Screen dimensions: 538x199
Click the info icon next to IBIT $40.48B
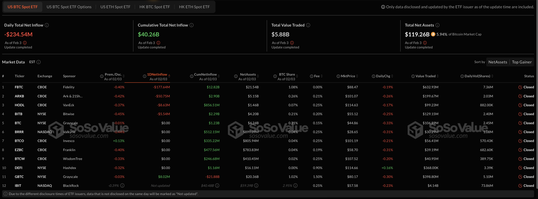click(217, 186)
